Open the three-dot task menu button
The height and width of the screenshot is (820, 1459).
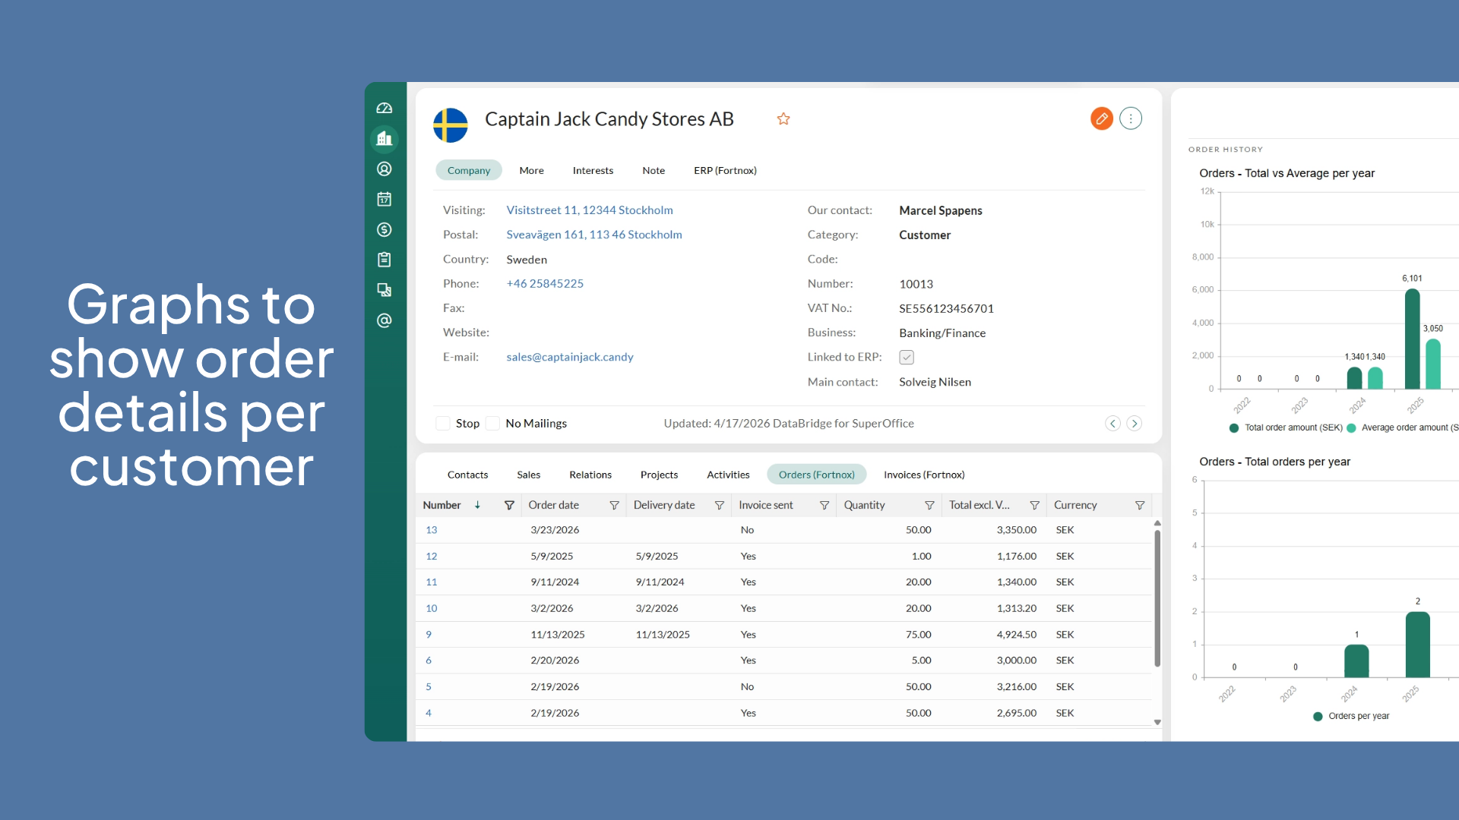click(x=1131, y=118)
